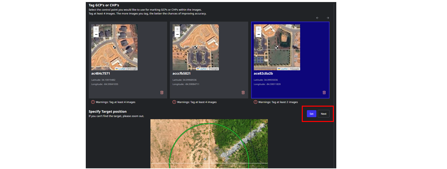Zoom out on the ace82c8a2b map
Viewport: 447px width, 169px height.
[x=259, y=34]
